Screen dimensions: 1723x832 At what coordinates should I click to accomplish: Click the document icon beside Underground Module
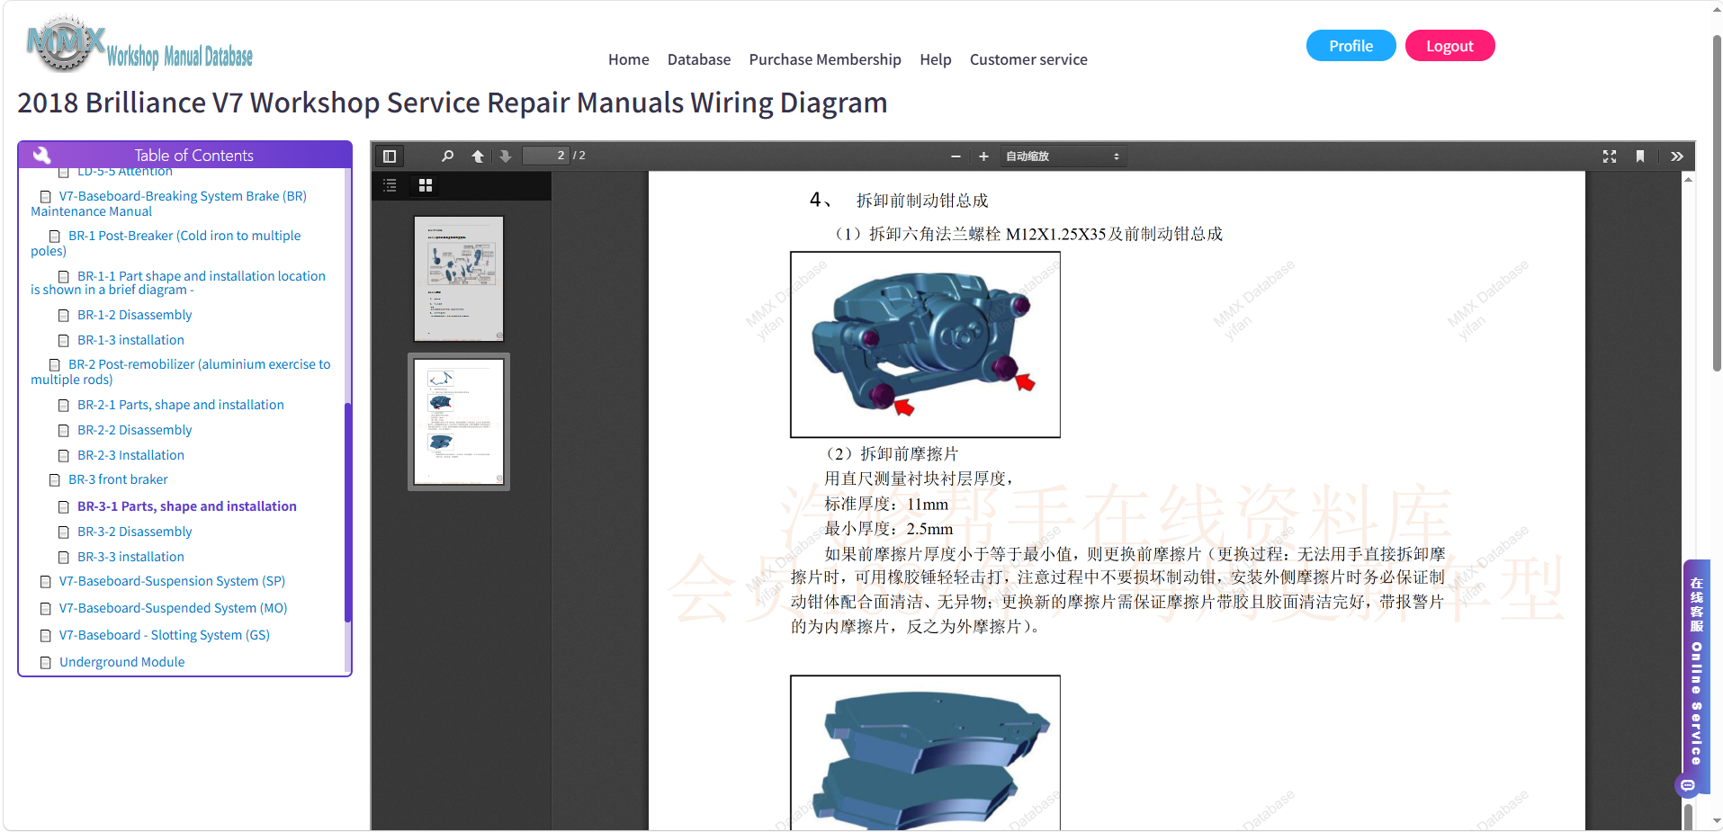46,663
